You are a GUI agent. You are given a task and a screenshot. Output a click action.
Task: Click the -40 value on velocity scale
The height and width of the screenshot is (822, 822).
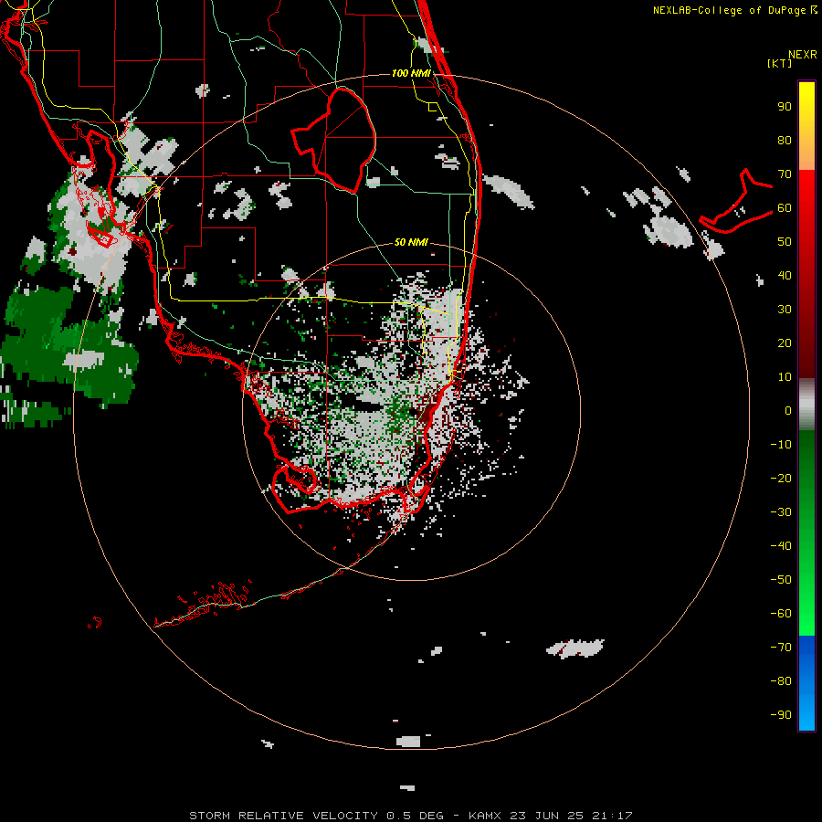coord(781,546)
